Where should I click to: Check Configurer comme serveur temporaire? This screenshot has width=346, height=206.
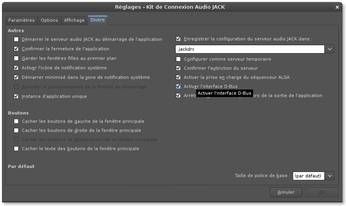(178, 59)
